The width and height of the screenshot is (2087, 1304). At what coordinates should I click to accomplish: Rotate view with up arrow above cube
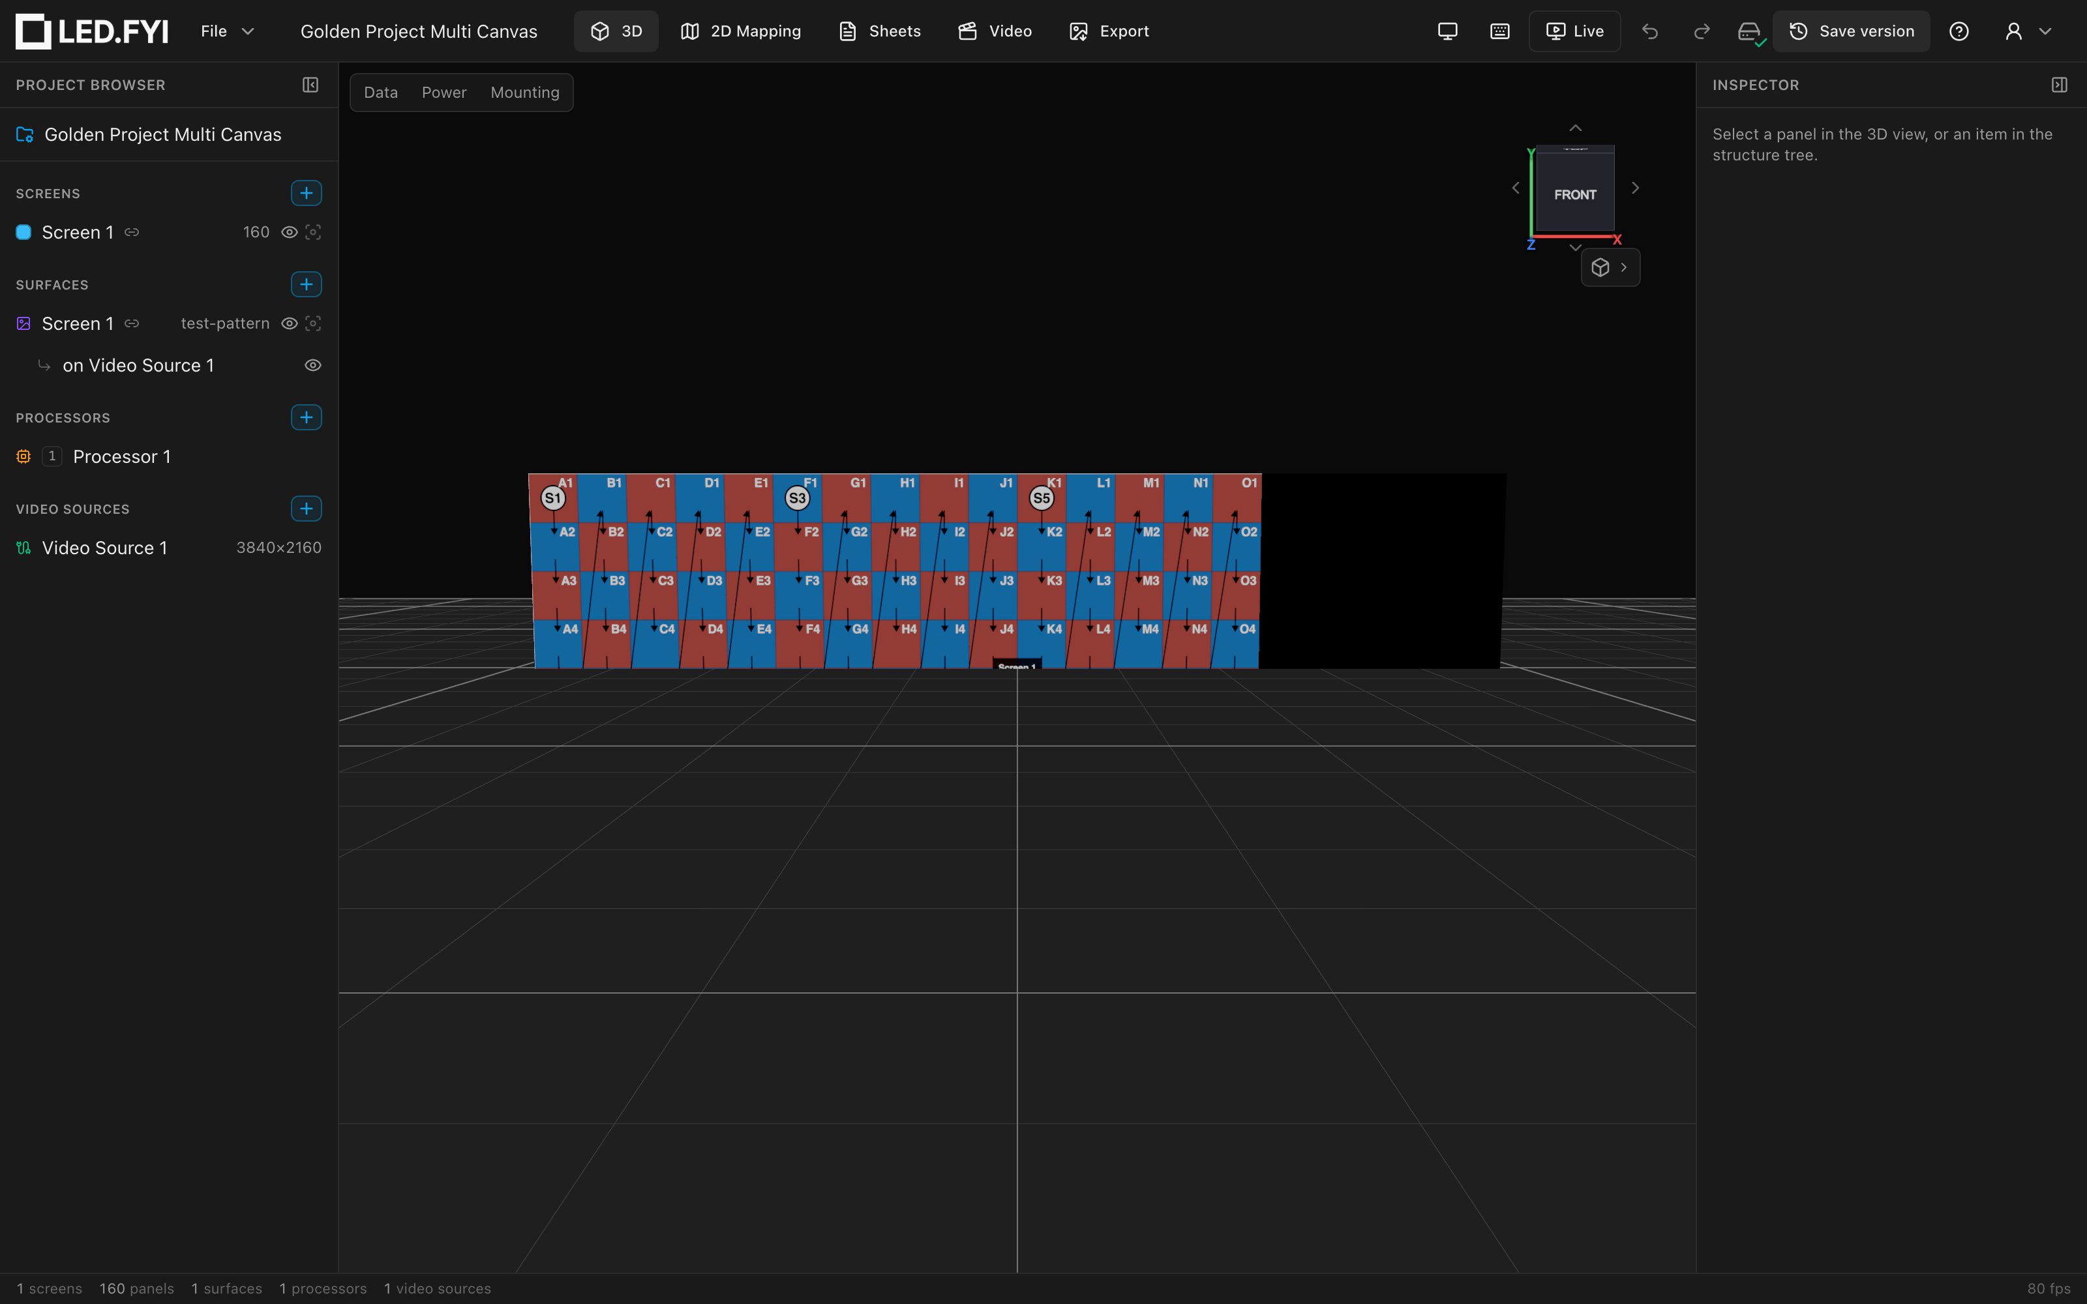click(1575, 128)
